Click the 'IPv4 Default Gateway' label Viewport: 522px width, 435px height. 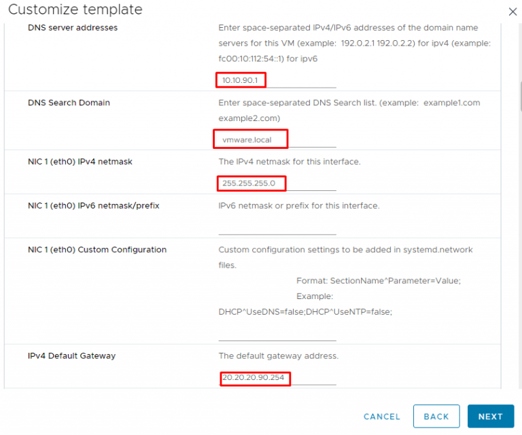pos(72,355)
